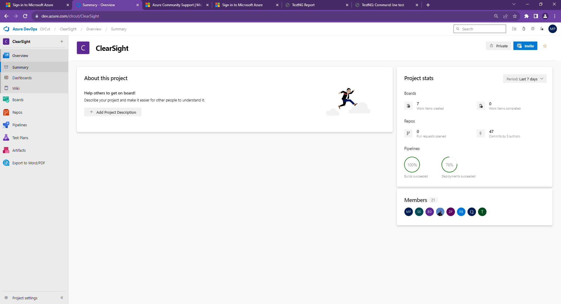This screenshot has width=561, height=304.
Task: Go back to the previous page
Action: click(6, 16)
